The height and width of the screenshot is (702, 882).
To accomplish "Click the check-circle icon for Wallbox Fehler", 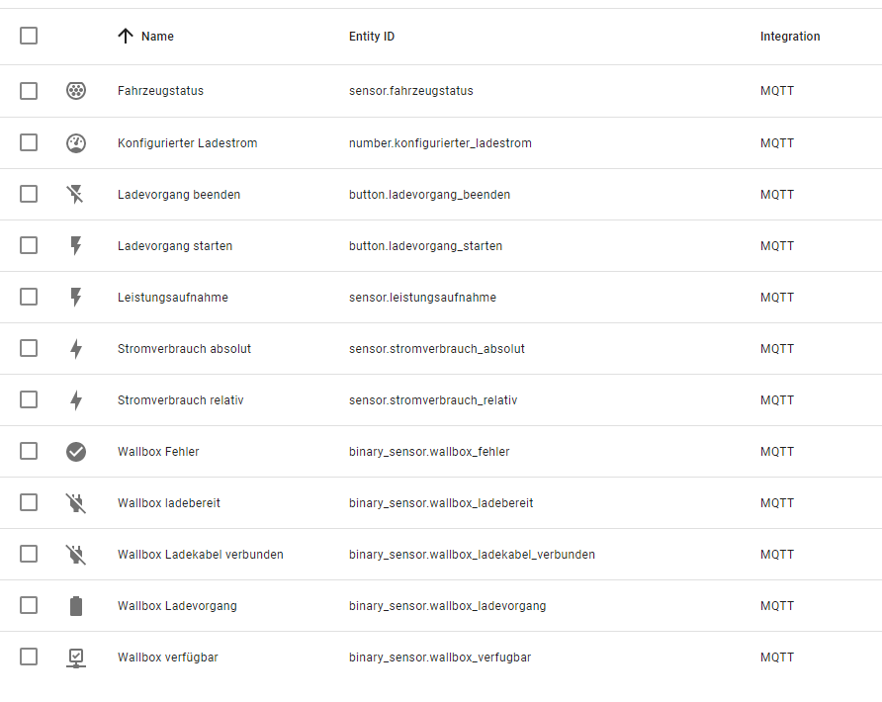I will coord(78,451).
